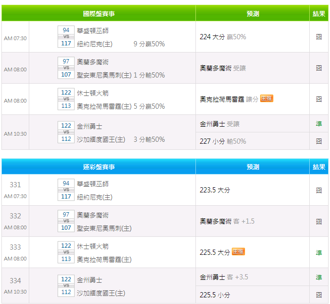Select the 225.5 大分 prediction text

pyautogui.click(x=215, y=252)
